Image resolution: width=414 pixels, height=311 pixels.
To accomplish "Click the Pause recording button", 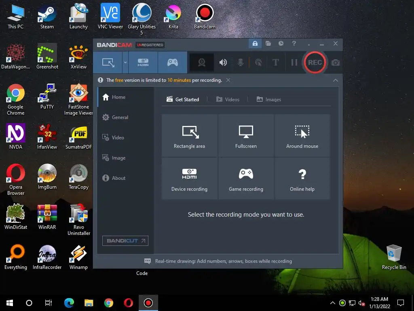I will pyautogui.click(x=294, y=62).
